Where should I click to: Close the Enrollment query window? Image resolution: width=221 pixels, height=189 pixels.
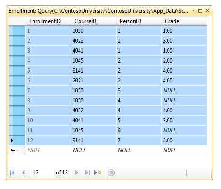207,10
